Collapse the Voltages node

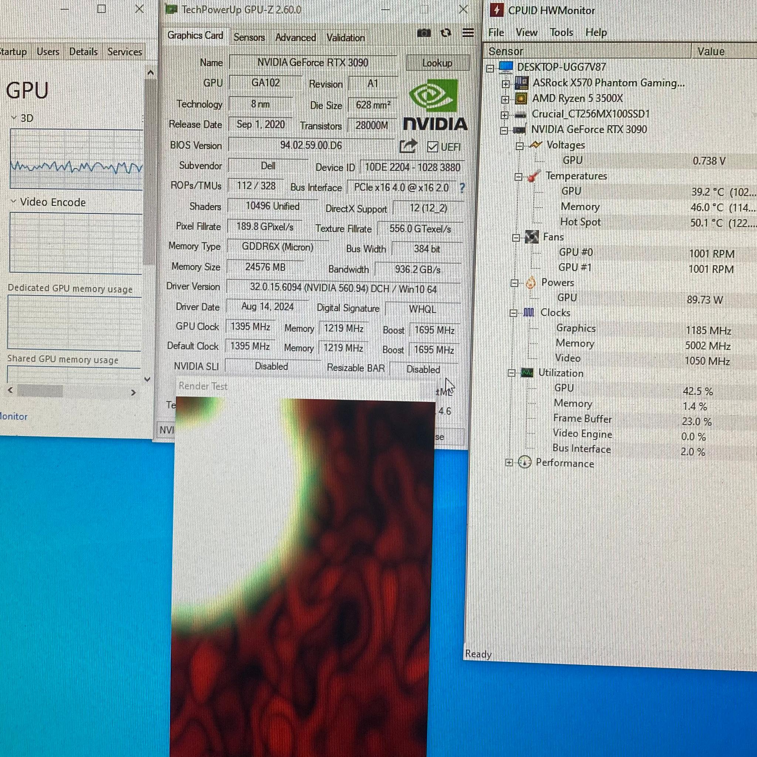click(x=519, y=146)
